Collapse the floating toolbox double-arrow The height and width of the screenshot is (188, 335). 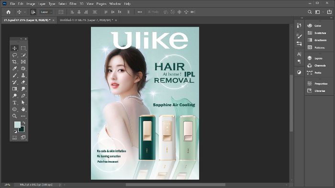click(x=21, y=39)
